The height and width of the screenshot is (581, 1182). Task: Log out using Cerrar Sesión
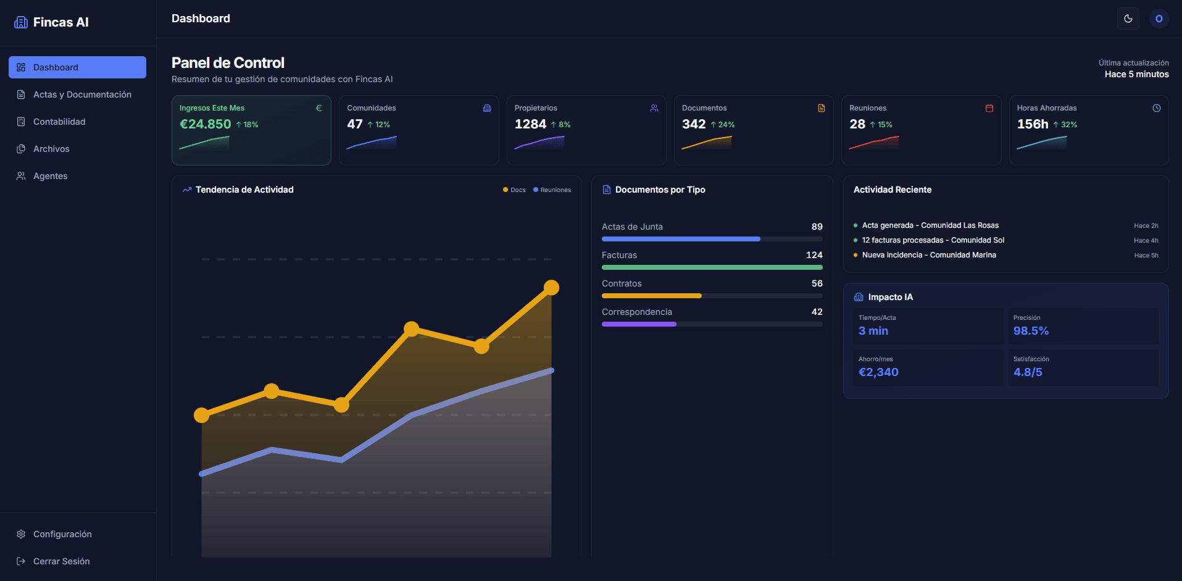[61, 561]
